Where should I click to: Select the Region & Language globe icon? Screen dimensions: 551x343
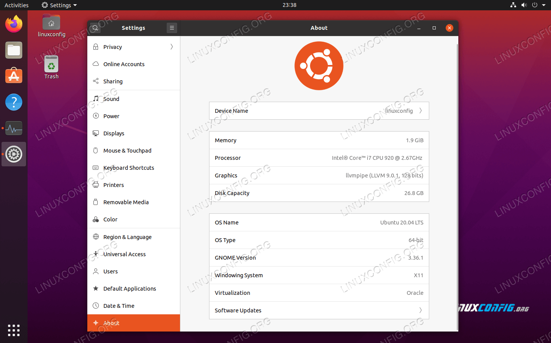[x=96, y=237]
